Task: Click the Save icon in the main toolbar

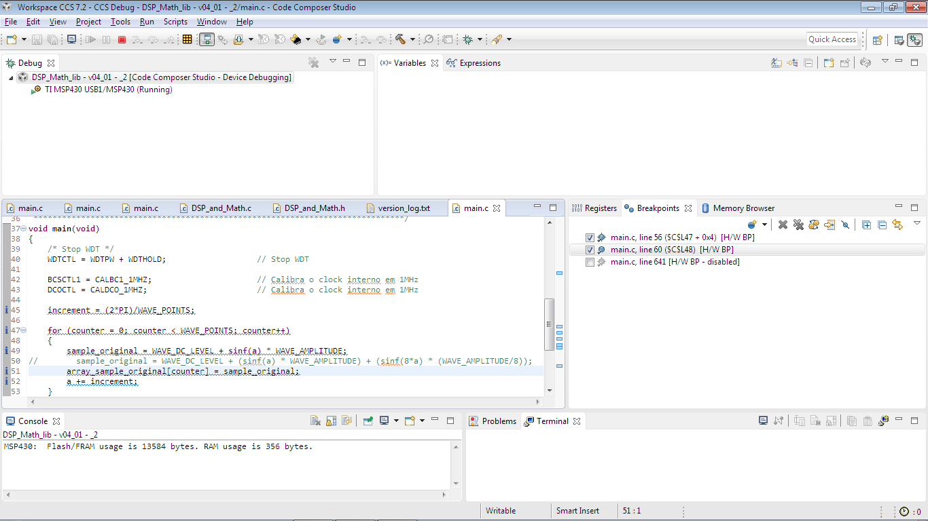Action: coord(37,39)
